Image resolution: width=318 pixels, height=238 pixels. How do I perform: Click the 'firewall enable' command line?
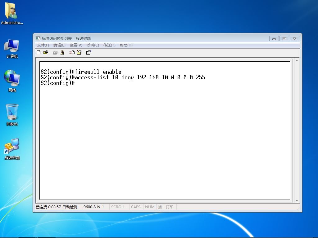pos(81,72)
